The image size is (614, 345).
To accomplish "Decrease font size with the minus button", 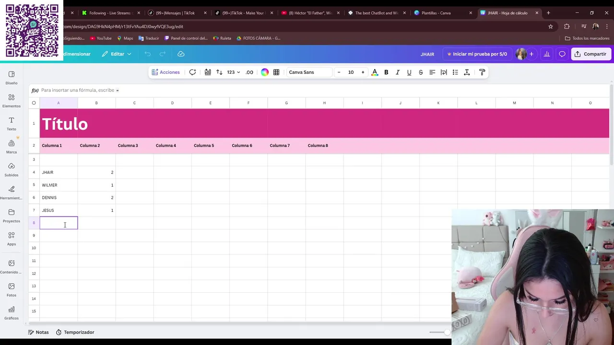I will (x=339, y=72).
